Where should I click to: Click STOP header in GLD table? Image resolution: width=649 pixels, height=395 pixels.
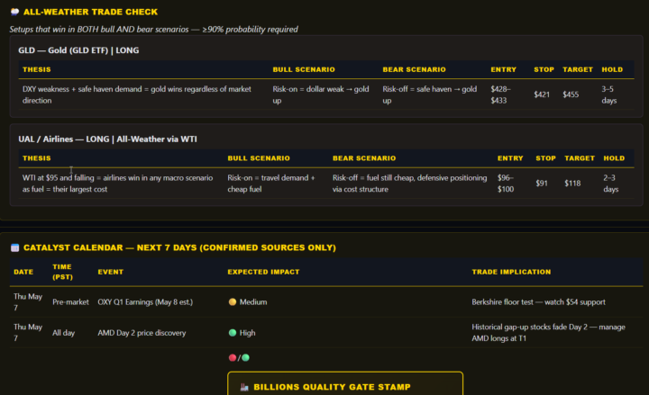coord(544,69)
